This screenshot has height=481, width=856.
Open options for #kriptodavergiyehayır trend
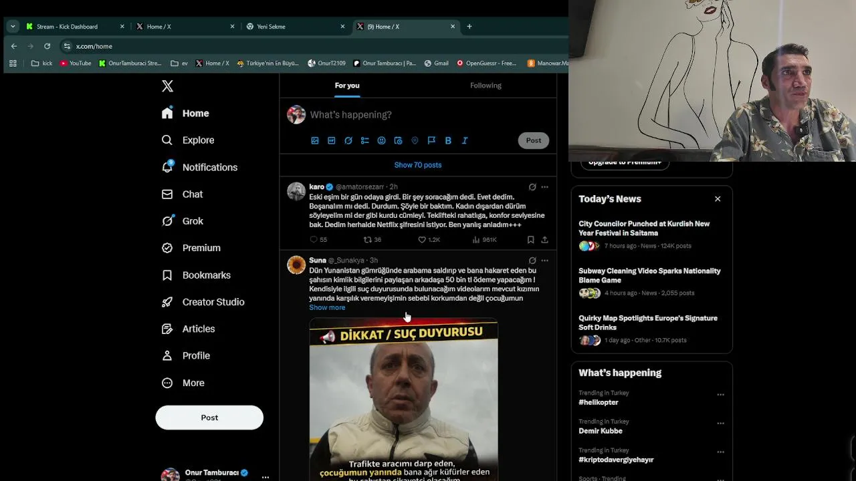[x=720, y=452]
